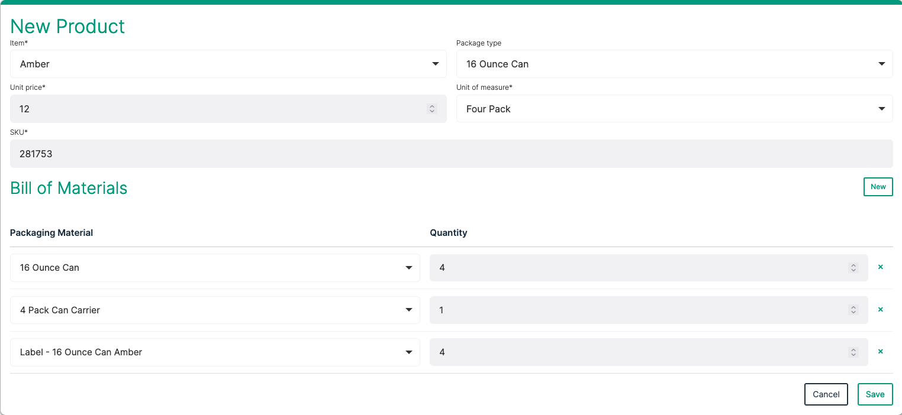The height and width of the screenshot is (415, 902).
Task: Delete the Label - 16 Ounce Can Amber row
Action: (x=880, y=352)
